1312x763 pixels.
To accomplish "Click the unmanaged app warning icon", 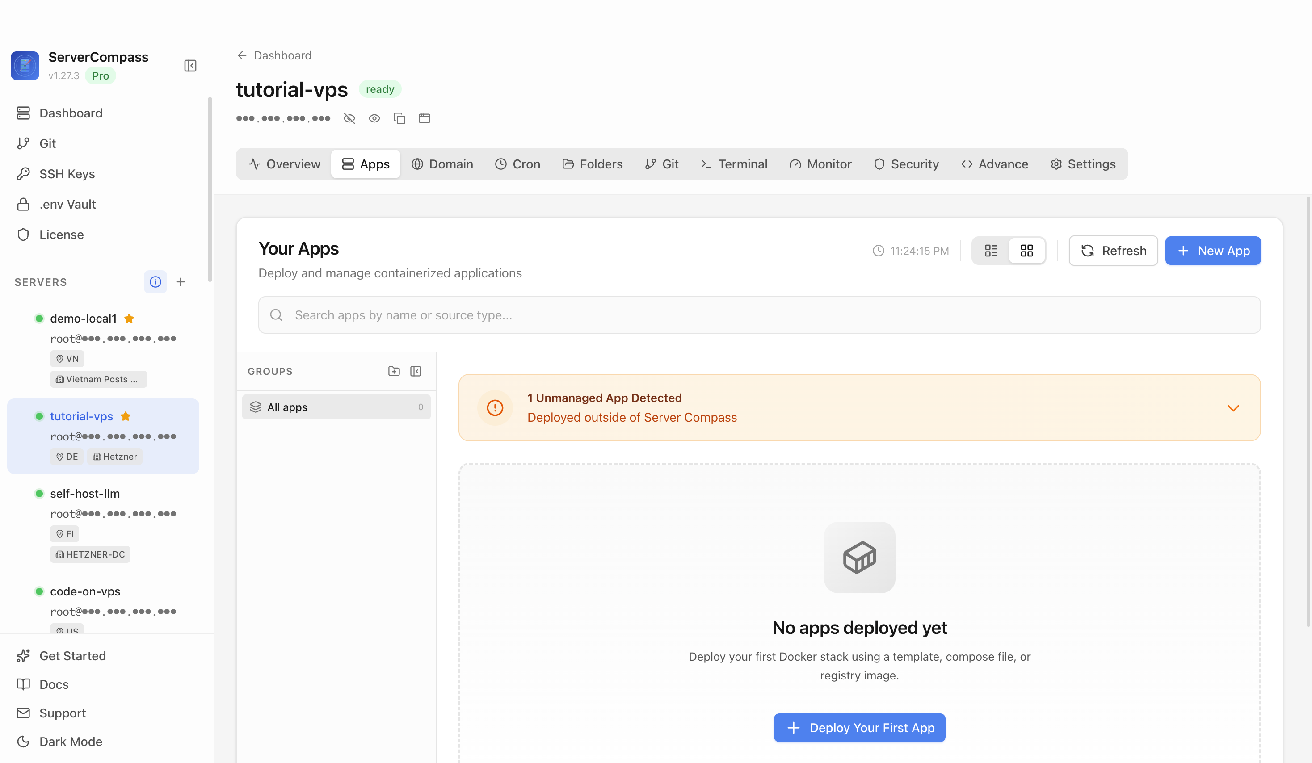I will click(x=495, y=407).
